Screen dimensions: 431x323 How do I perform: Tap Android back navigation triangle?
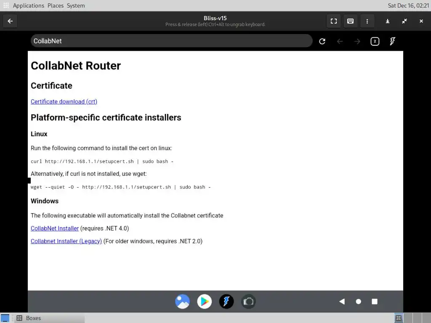[342, 302]
